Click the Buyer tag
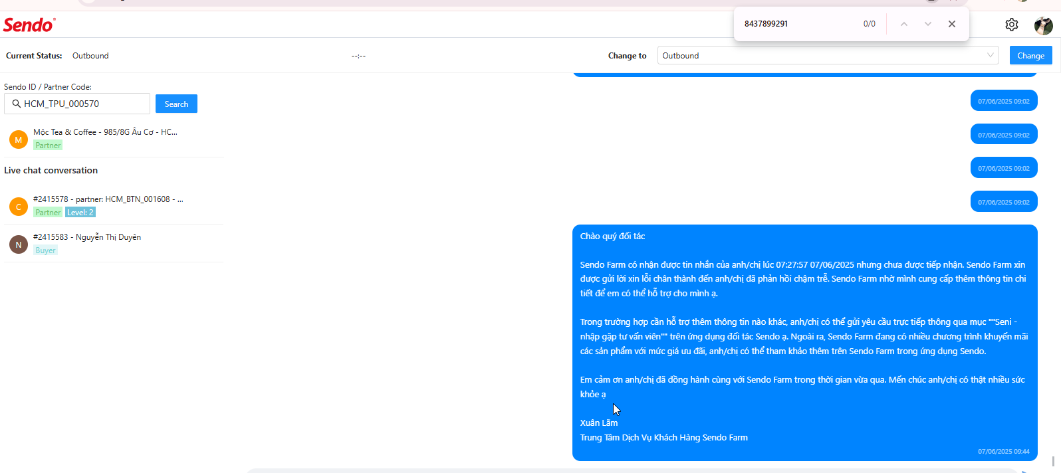This screenshot has width=1061, height=473. click(45, 250)
